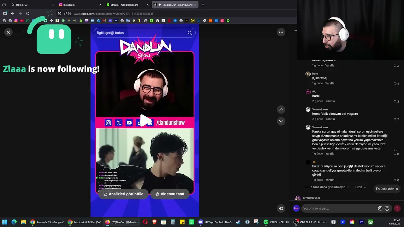Send the comment with the red arrow button

(x=397, y=208)
